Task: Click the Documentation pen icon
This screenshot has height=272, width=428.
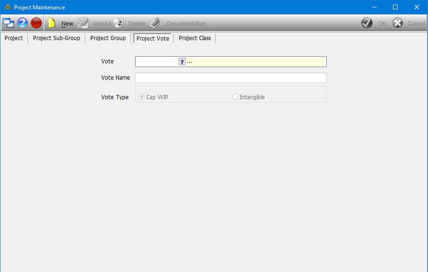Action: click(x=155, y=23)
